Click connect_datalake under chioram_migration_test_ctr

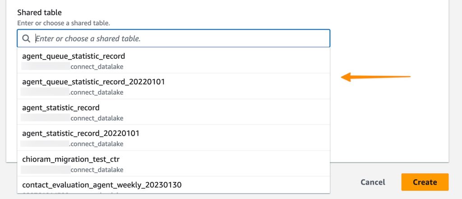click(97, 170)
